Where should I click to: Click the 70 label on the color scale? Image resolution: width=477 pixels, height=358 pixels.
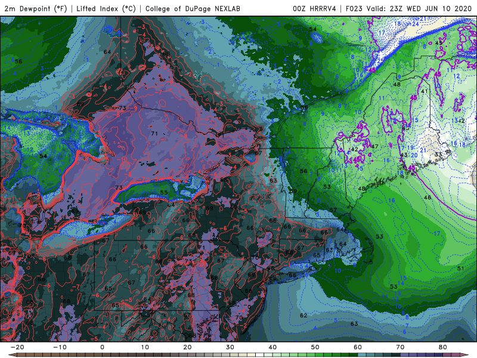click(x=400, y=347)
